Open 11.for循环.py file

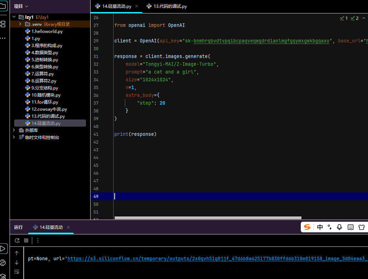point(45,102)
